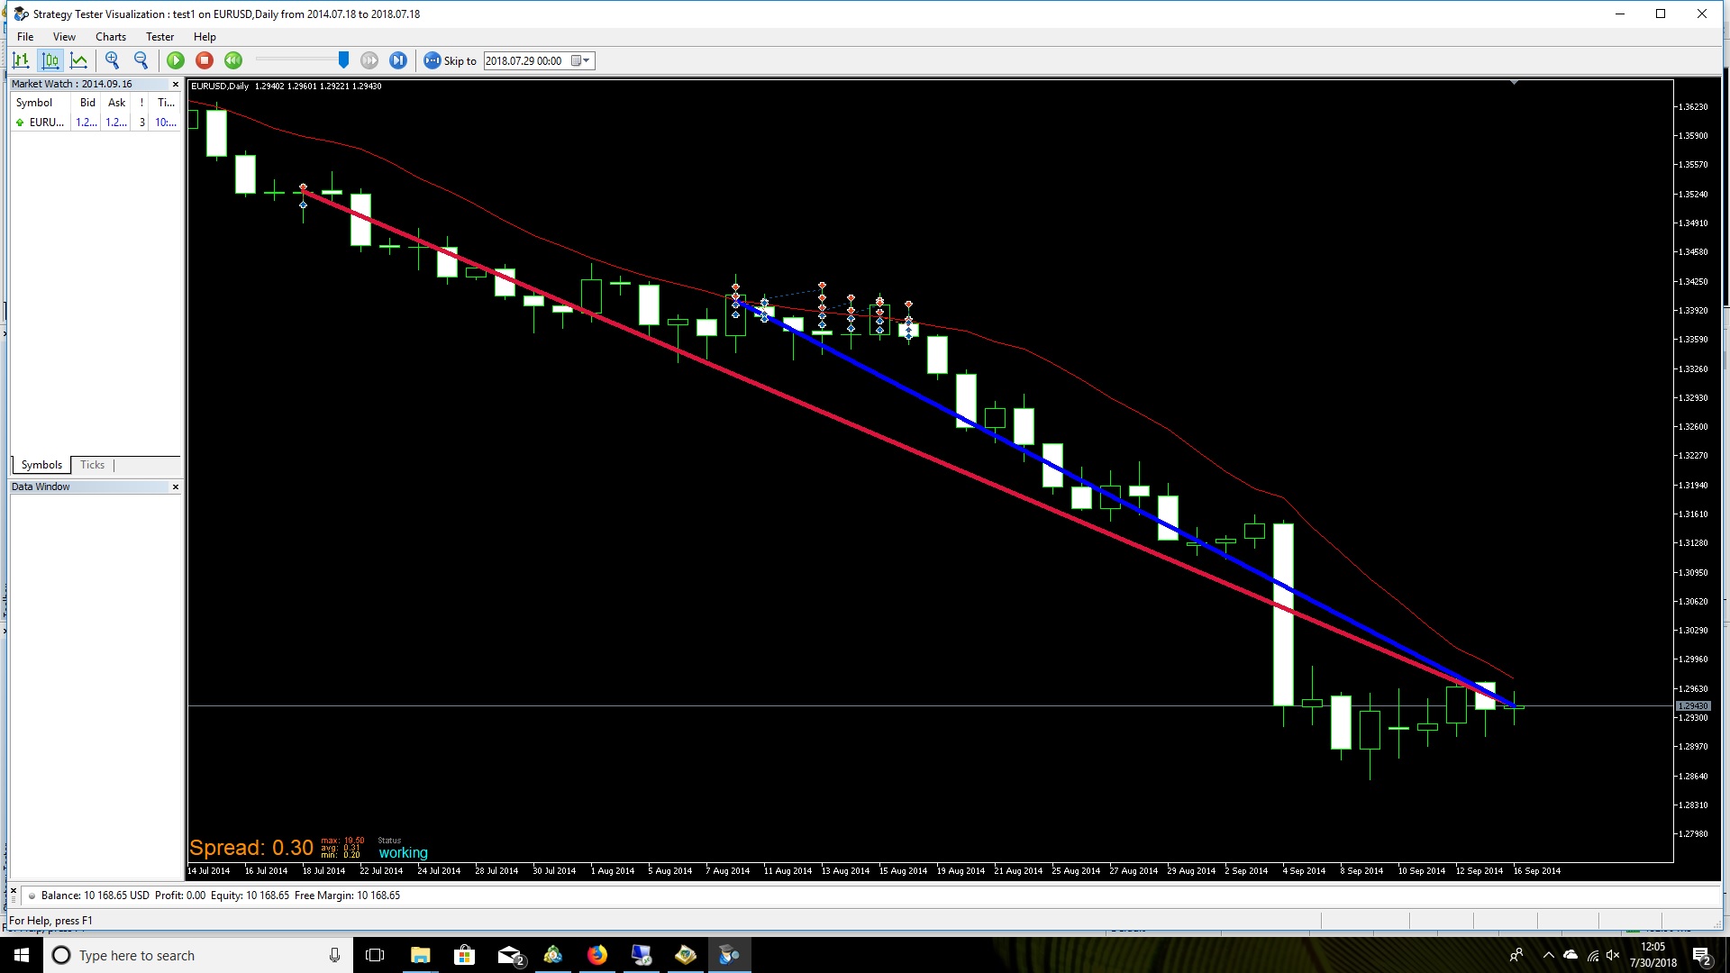Screen dimensions: 1730x973
Task: Open the OneDrive tray icon
Action: point(1571,955)
